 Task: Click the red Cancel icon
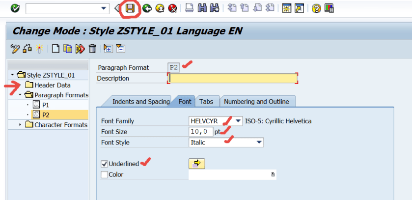click(172, 9)
